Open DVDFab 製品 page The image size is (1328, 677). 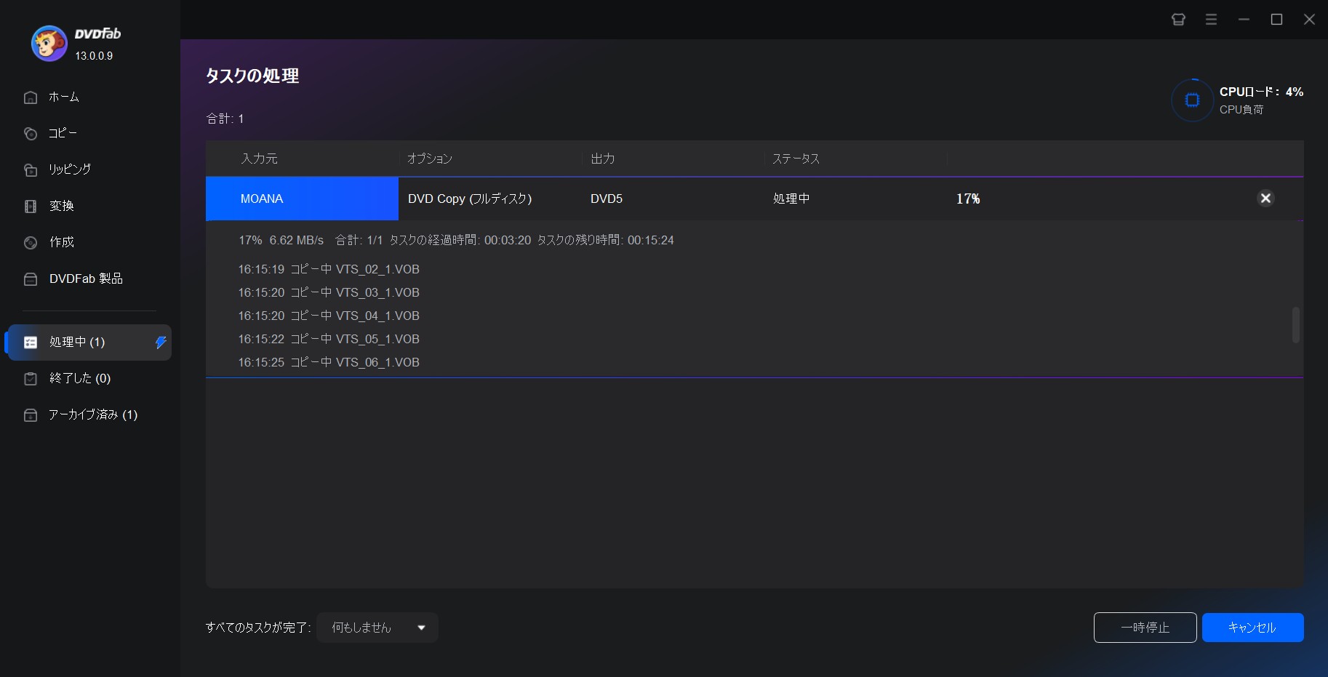[x=86, y=279]
